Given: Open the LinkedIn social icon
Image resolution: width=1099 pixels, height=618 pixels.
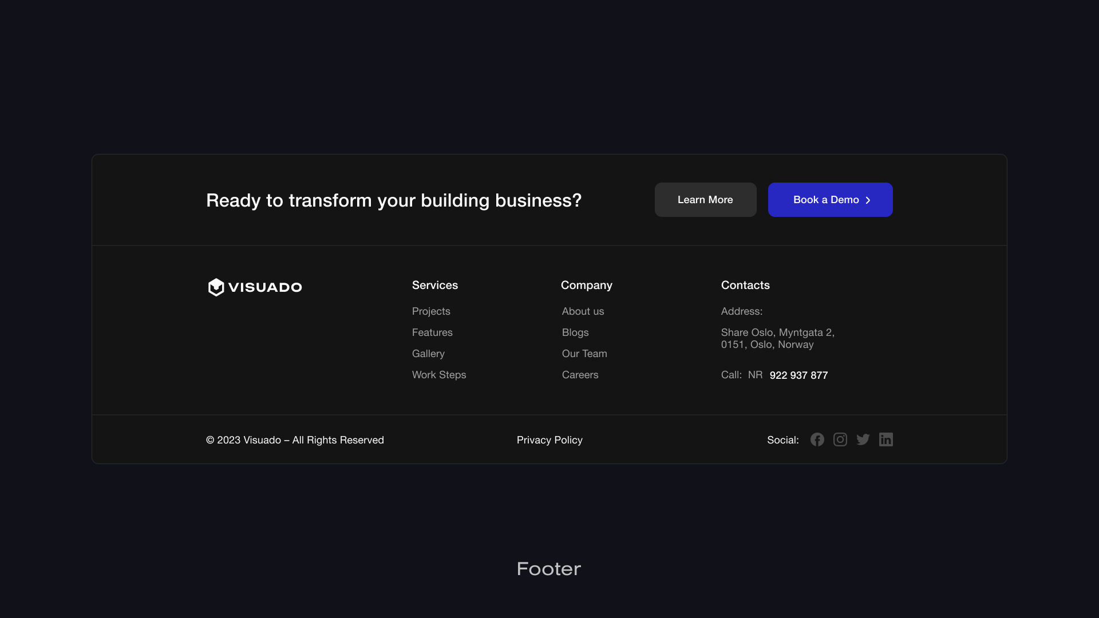Looking at the screenshot, I should pos(886,439).
